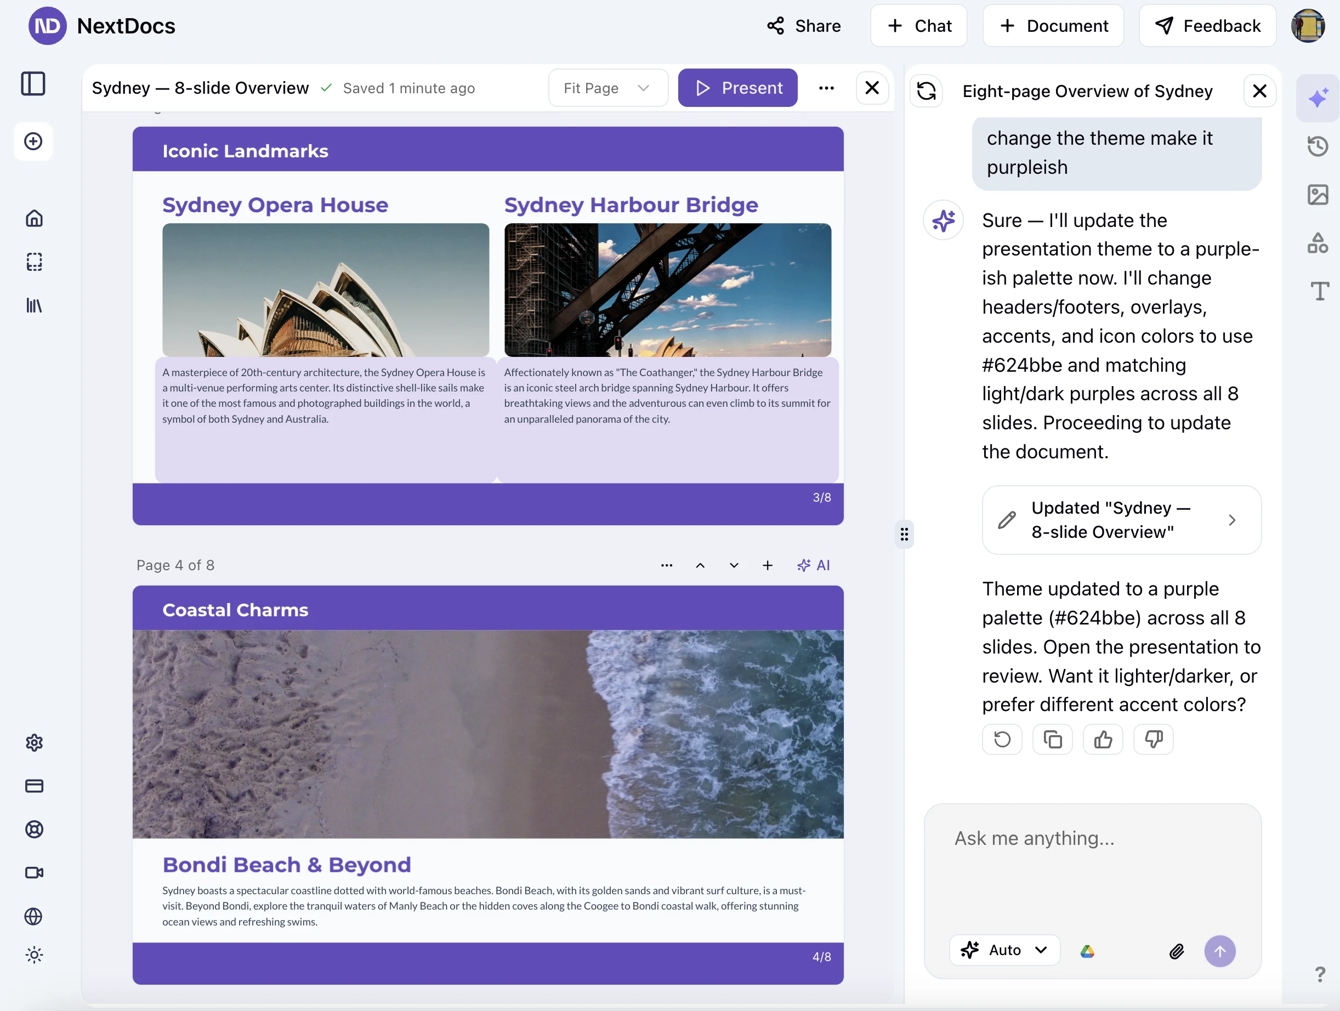Open the video recording icon in the sidebar
The height and width of the screenshot is (1011, 1340).
[x=33, y=872]
